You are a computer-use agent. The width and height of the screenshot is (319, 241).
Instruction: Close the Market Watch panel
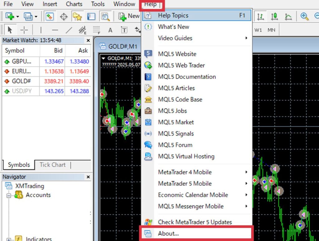click(x=88, y=40)
